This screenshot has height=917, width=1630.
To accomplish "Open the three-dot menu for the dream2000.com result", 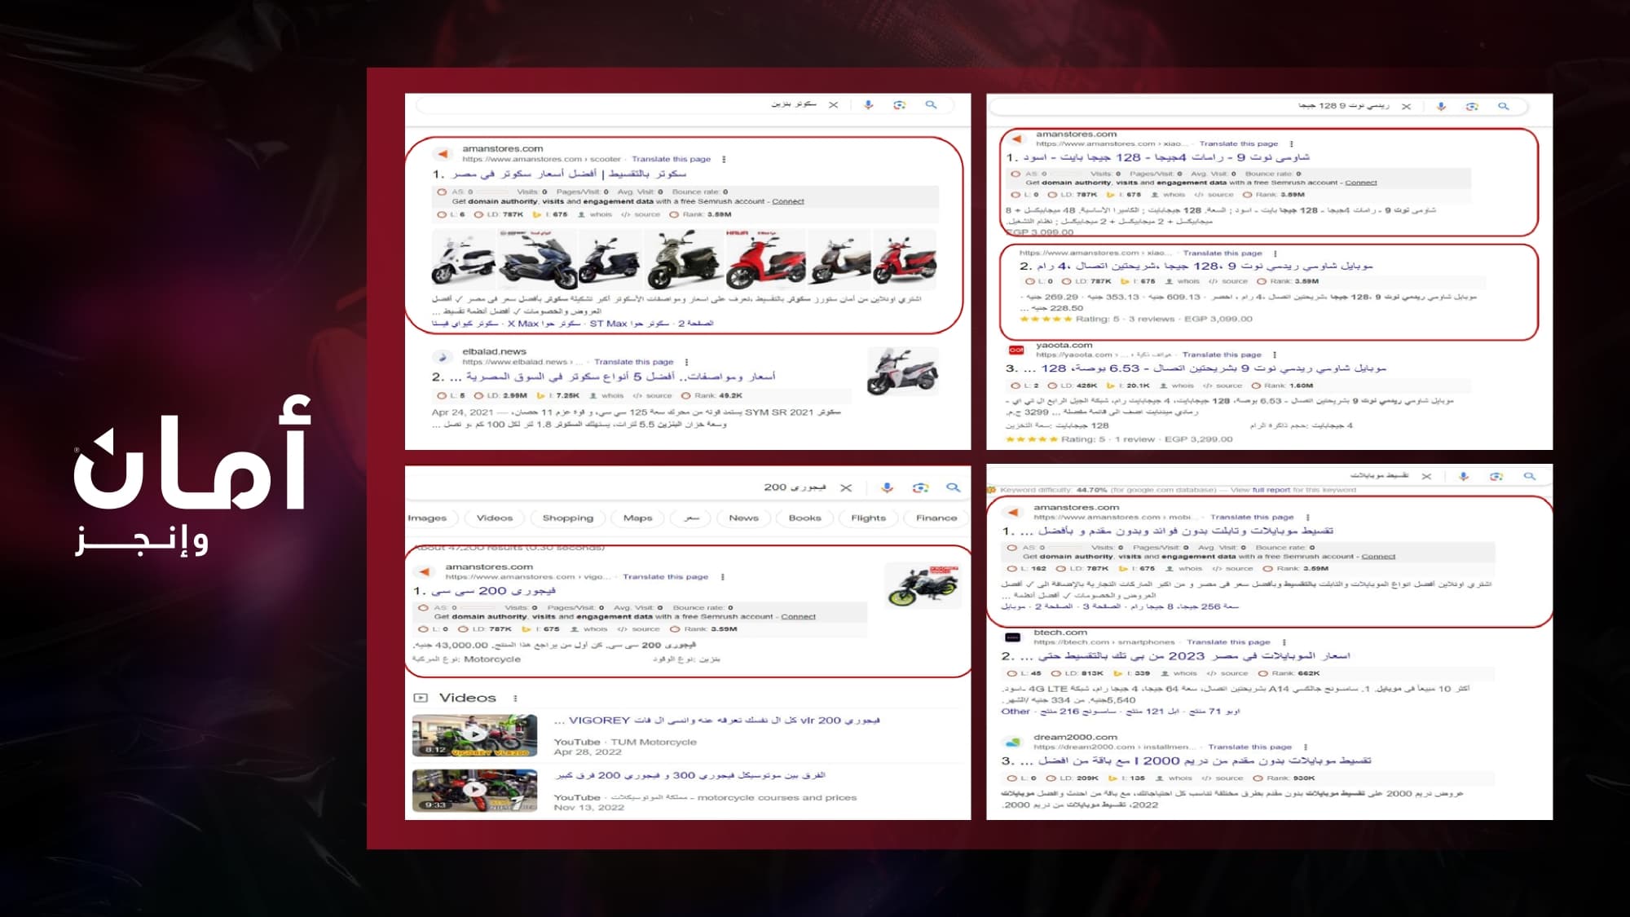I will coord(1306,747).
